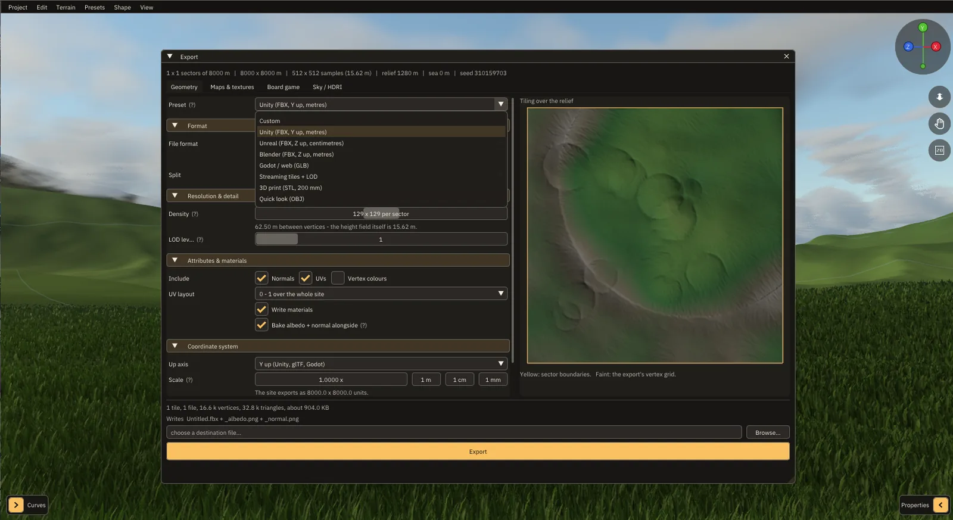Click the download-arrow icon on the right edge
The image size is (953, 520).
(x=939, y=97)
